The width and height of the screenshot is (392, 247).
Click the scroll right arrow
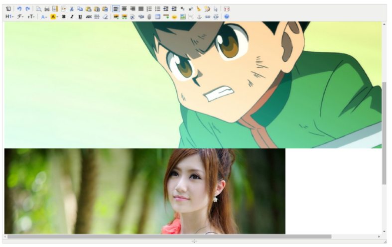coord(379,237)
